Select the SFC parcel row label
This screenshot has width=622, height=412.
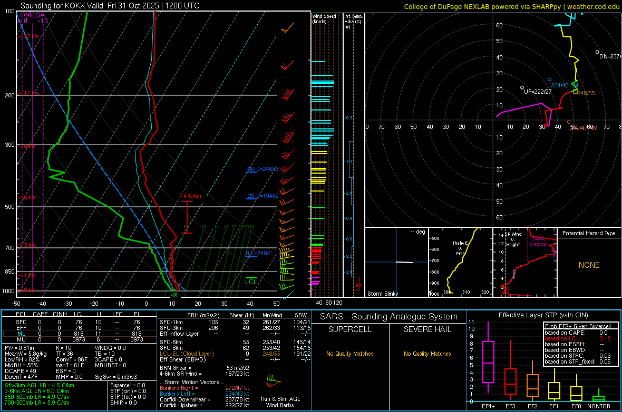[21, 322]
